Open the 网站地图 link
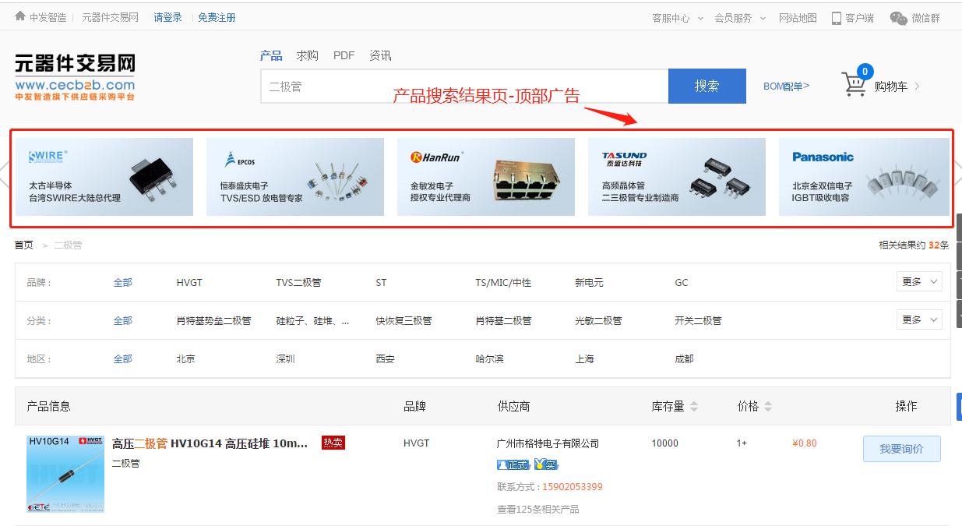This screenshot has width=962, height=526. 798,18
